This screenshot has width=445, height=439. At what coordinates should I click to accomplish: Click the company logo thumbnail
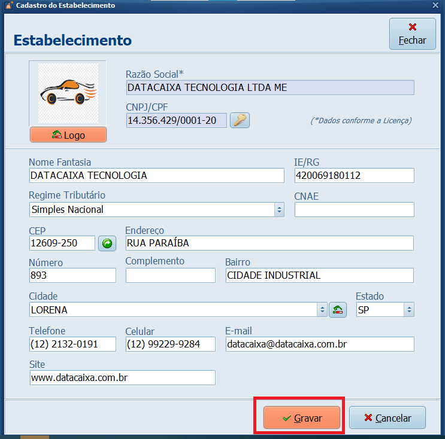(68, 93)
